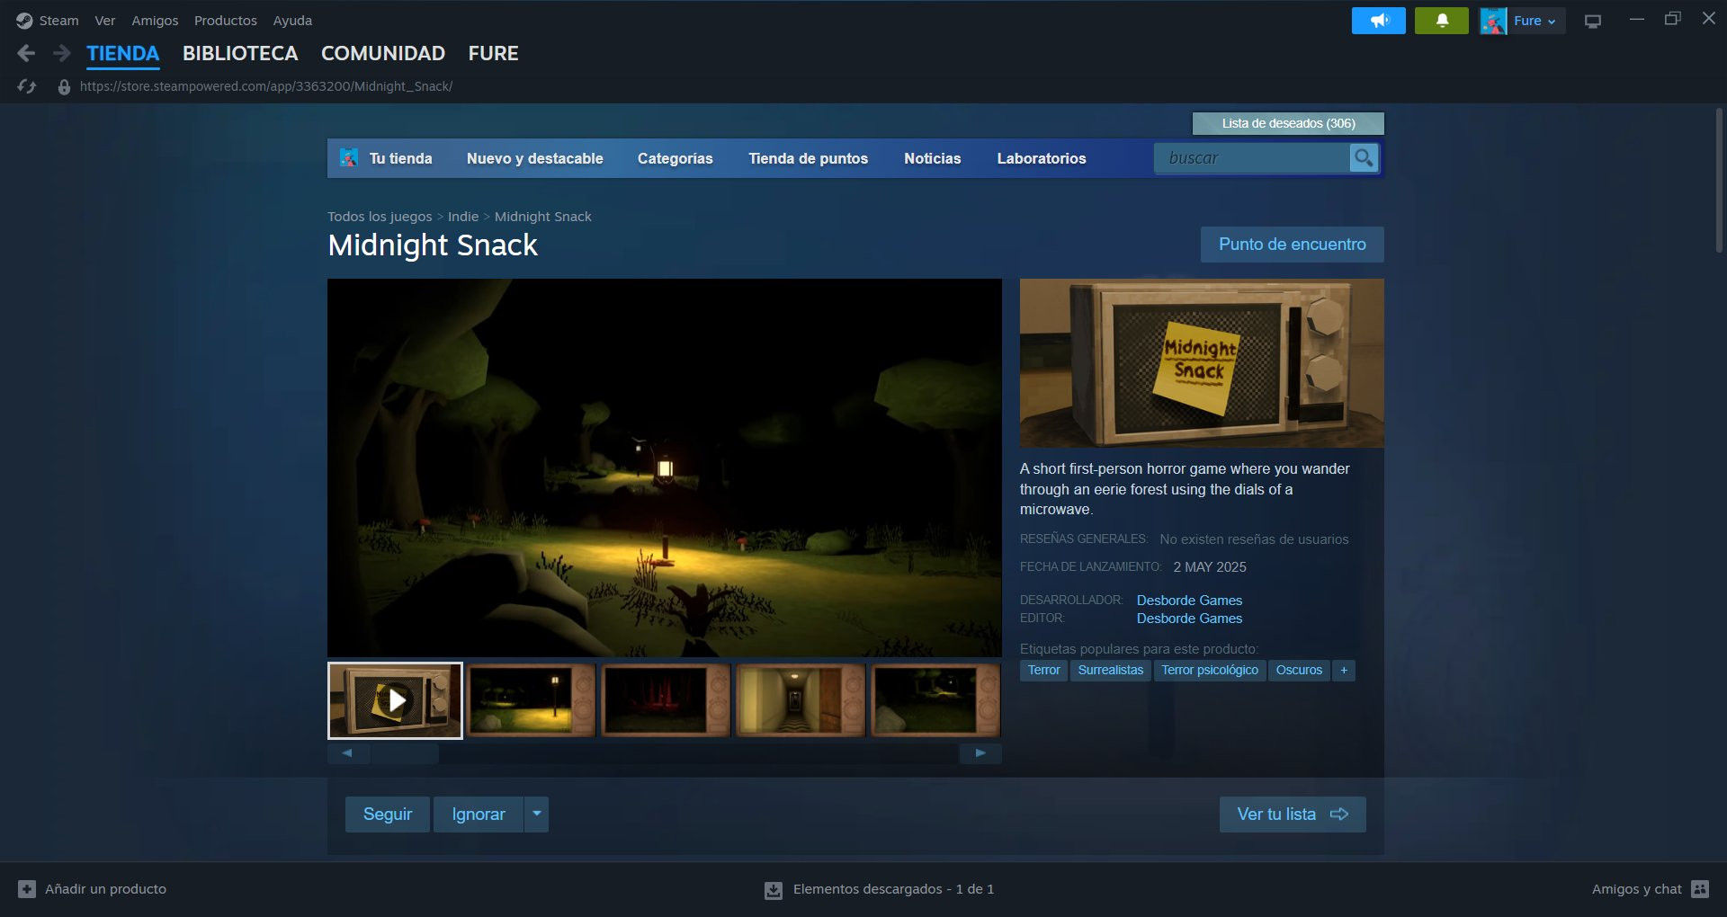
Task: Click the magnifying glass search button
Action: (1364, 158)
